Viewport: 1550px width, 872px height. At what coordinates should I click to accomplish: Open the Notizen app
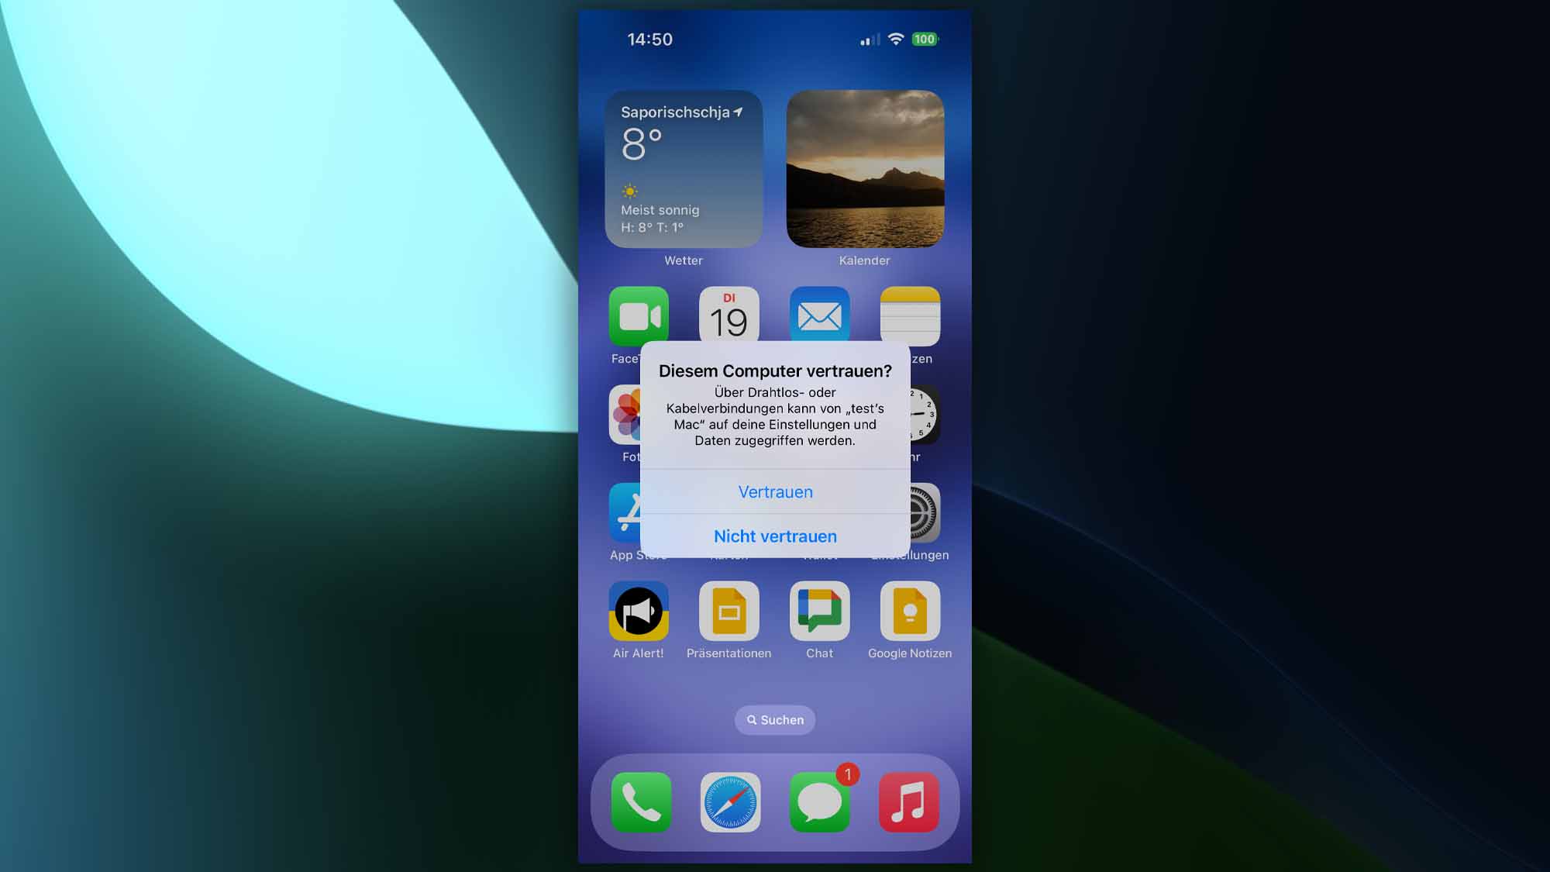point(910,316)
